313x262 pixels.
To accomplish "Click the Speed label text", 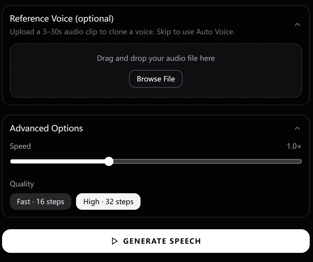I will (20, 146).
